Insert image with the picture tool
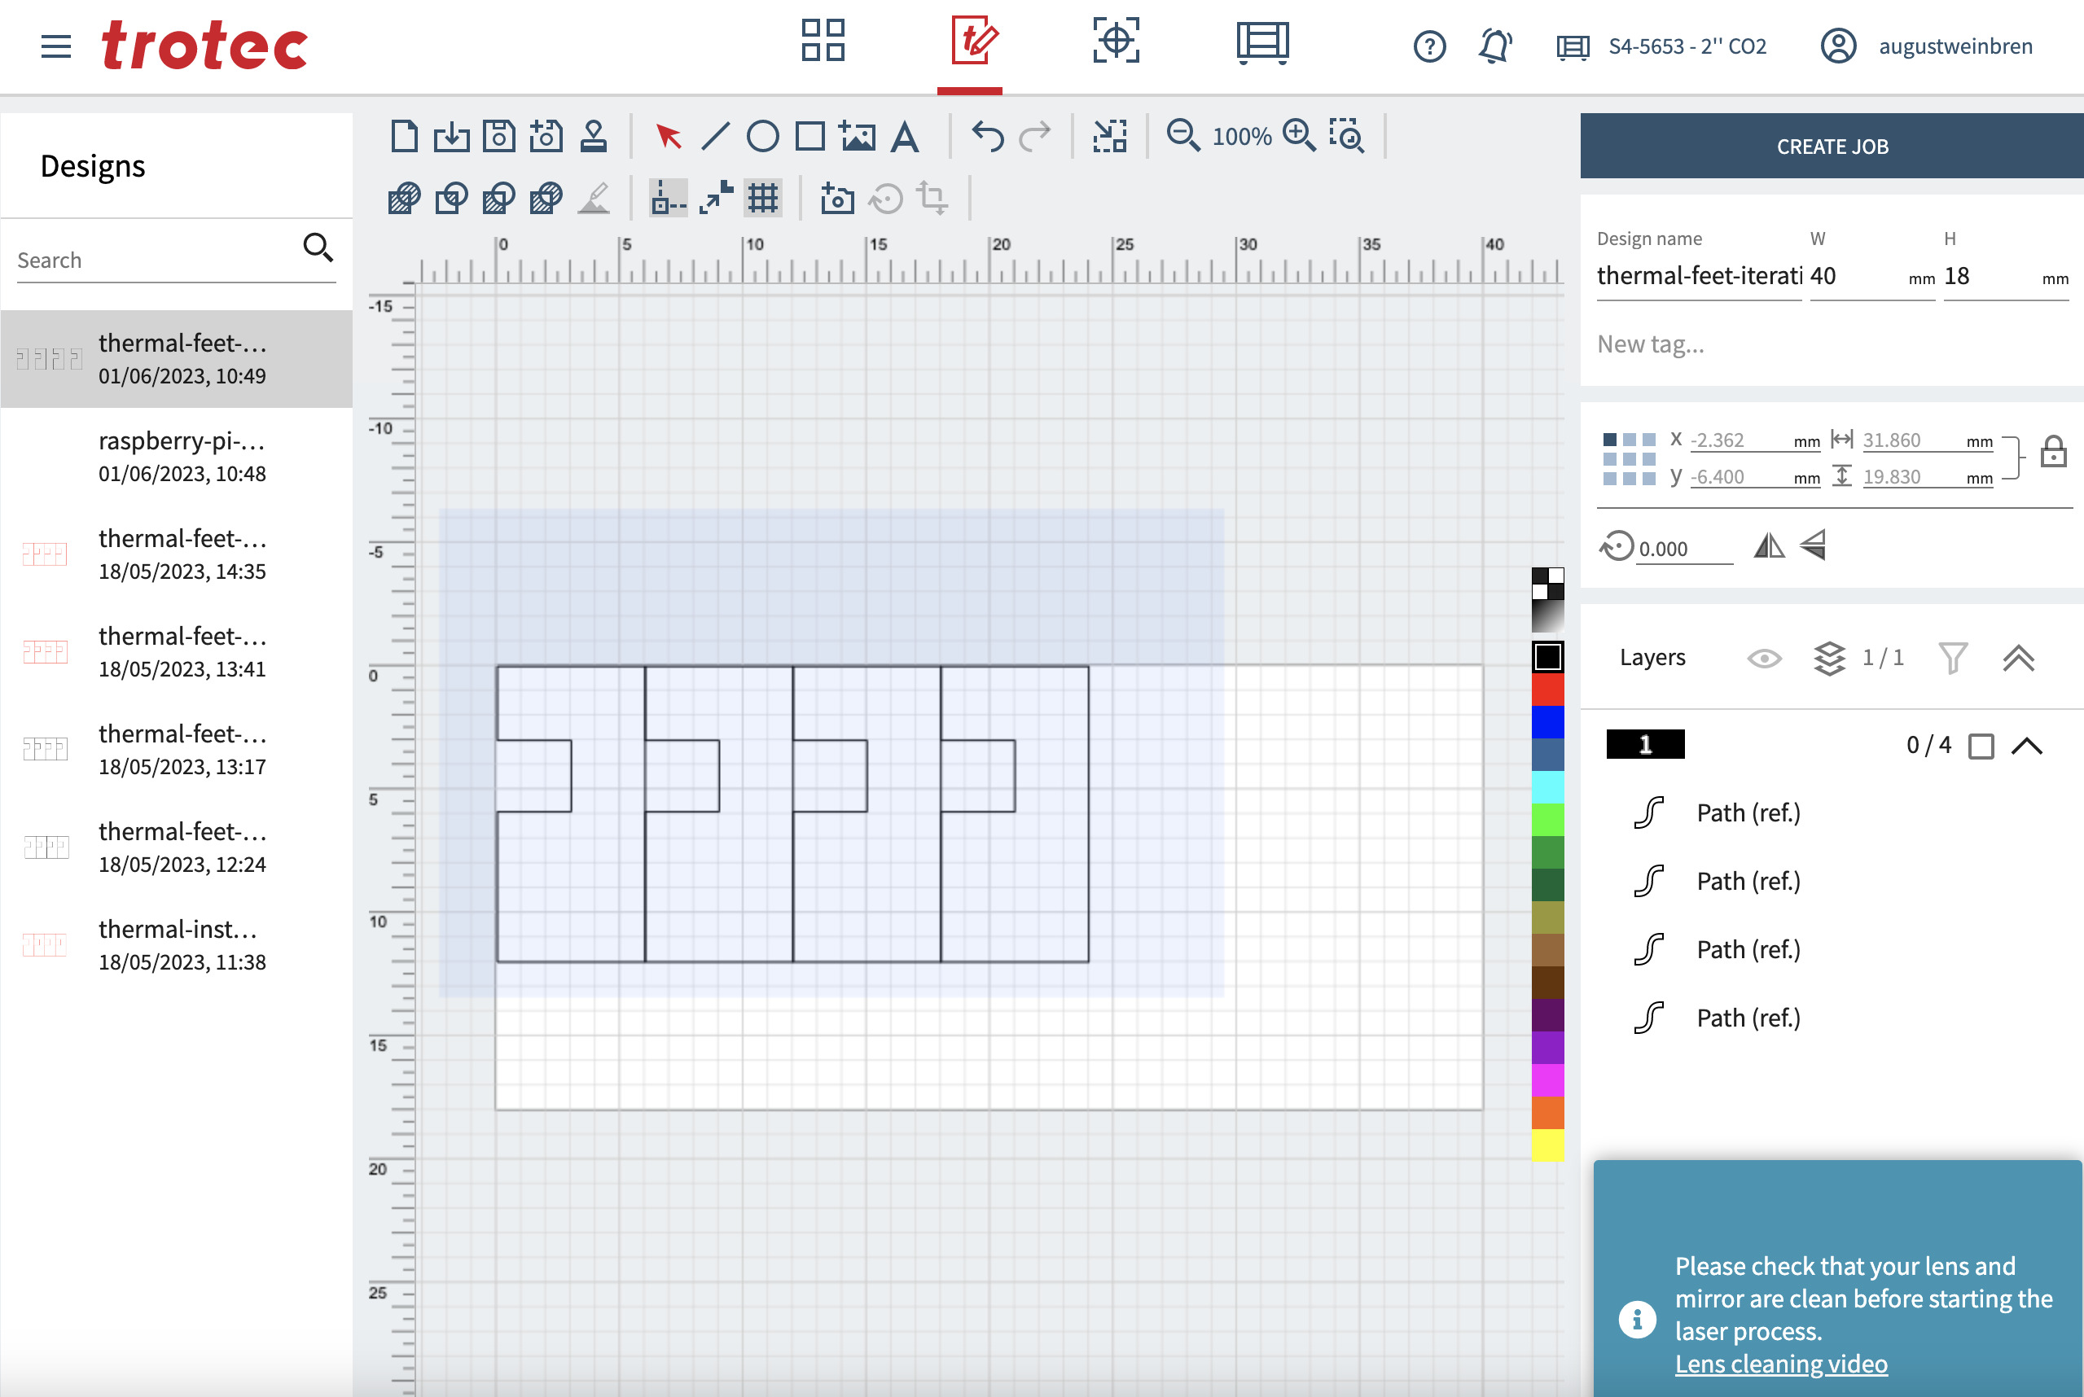The width and height of the screenshot is (2084, 1397). pyautogui.click(x=857, y=136)
